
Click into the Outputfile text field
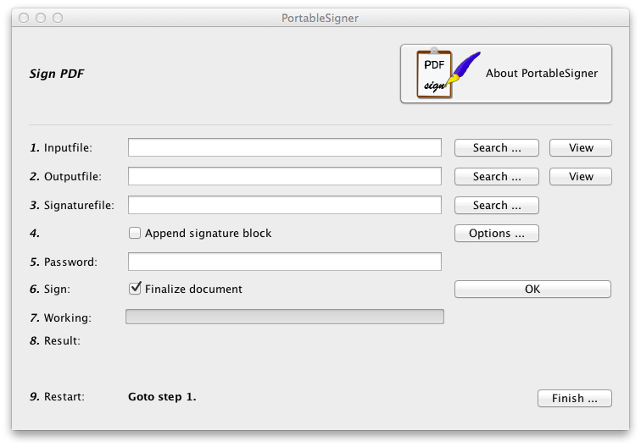coord(285,176)
